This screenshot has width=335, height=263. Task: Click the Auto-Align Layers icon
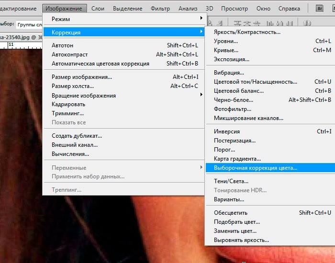(307, 23)
